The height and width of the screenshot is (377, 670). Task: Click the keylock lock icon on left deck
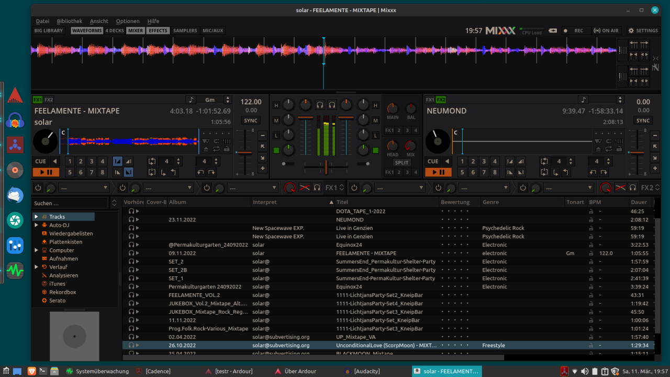tap(226, 149)
